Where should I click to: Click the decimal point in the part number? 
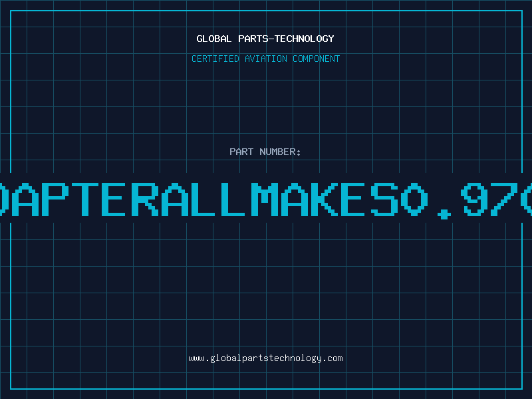point(444,213)
